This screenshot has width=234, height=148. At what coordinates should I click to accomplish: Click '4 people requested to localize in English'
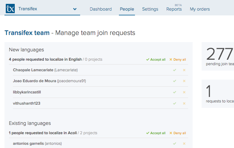tap(45, 59)
